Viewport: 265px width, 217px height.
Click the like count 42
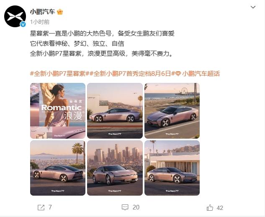click(x=220, y=208)
